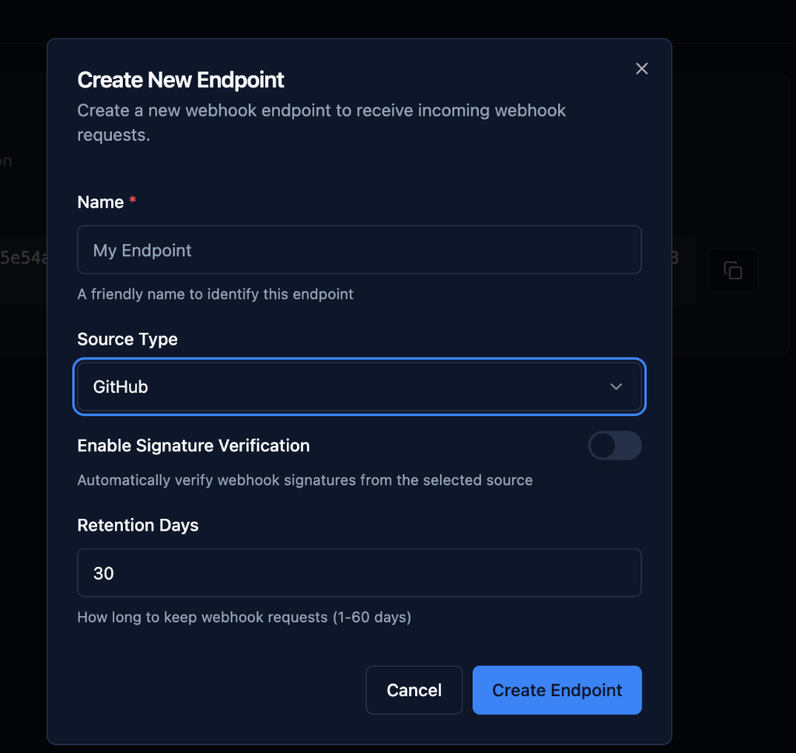
Task: Focus the My Endpoint name field
Action: [x=358, y=250]
